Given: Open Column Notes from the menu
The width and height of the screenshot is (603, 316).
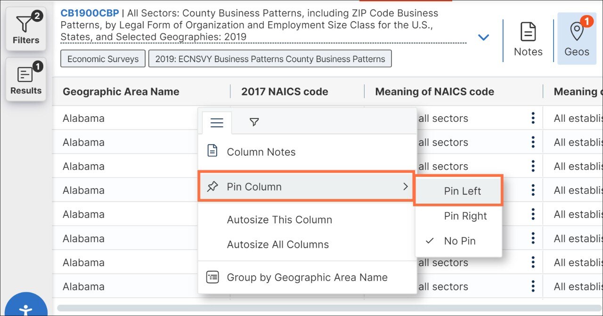Looking at the screenshot, I should coord(307,152).
